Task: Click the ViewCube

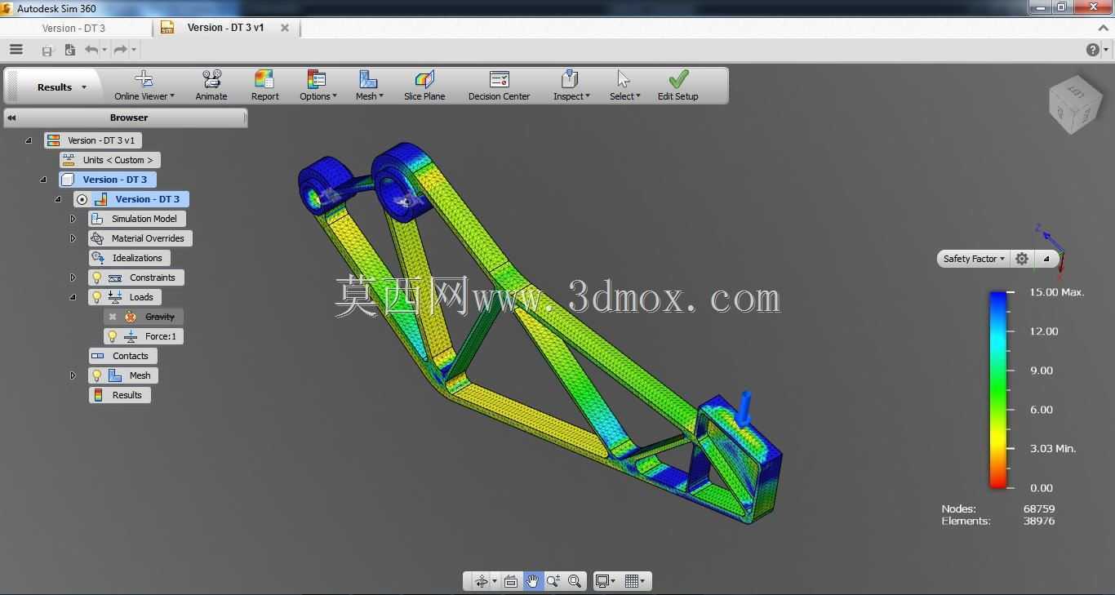Action: 1074,105
